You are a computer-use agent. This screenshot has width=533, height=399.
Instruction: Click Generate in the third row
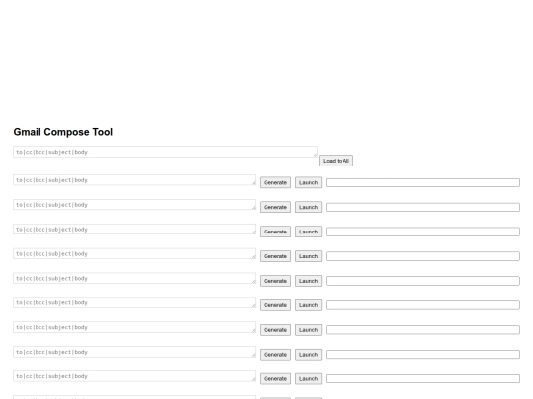(x=275, y=232)
